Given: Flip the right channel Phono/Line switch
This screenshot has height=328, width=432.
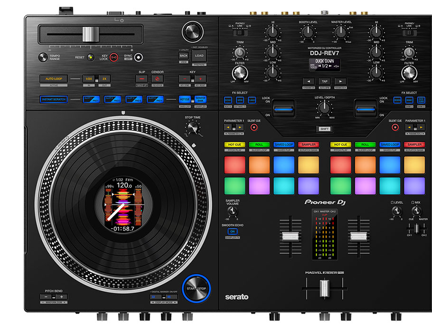Looking at the screenshot, I should (409, 33).
